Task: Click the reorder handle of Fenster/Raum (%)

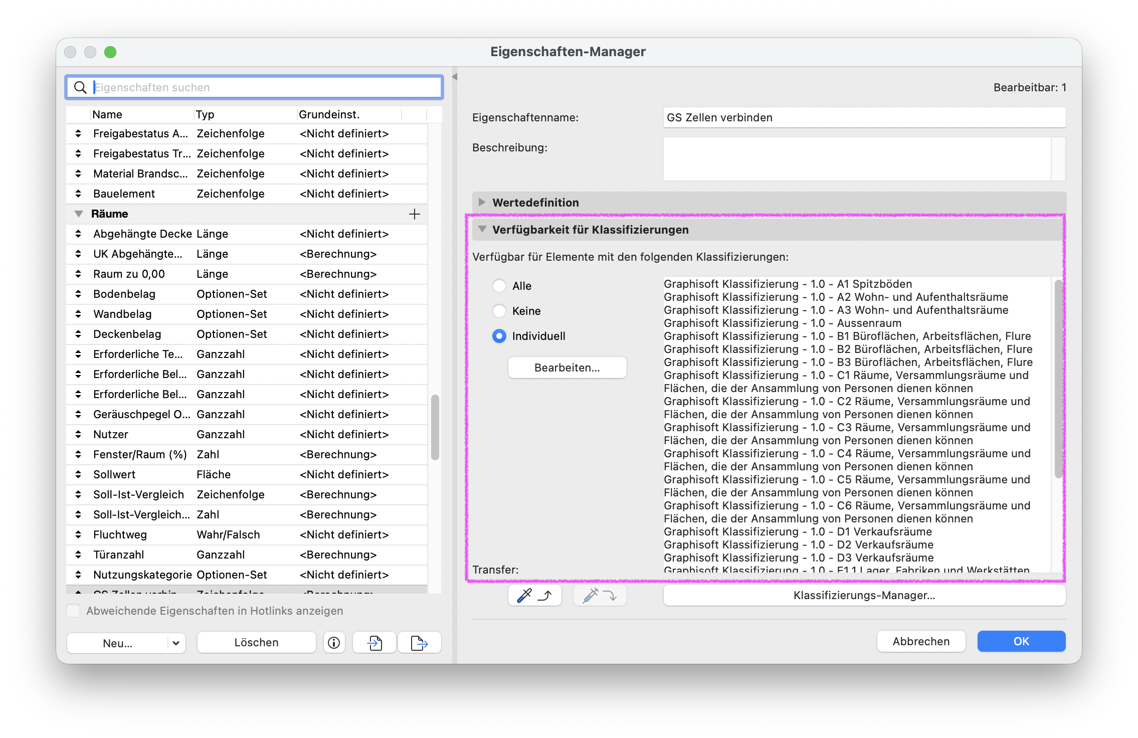Action: pyautogui.click(x=78, y=455)
